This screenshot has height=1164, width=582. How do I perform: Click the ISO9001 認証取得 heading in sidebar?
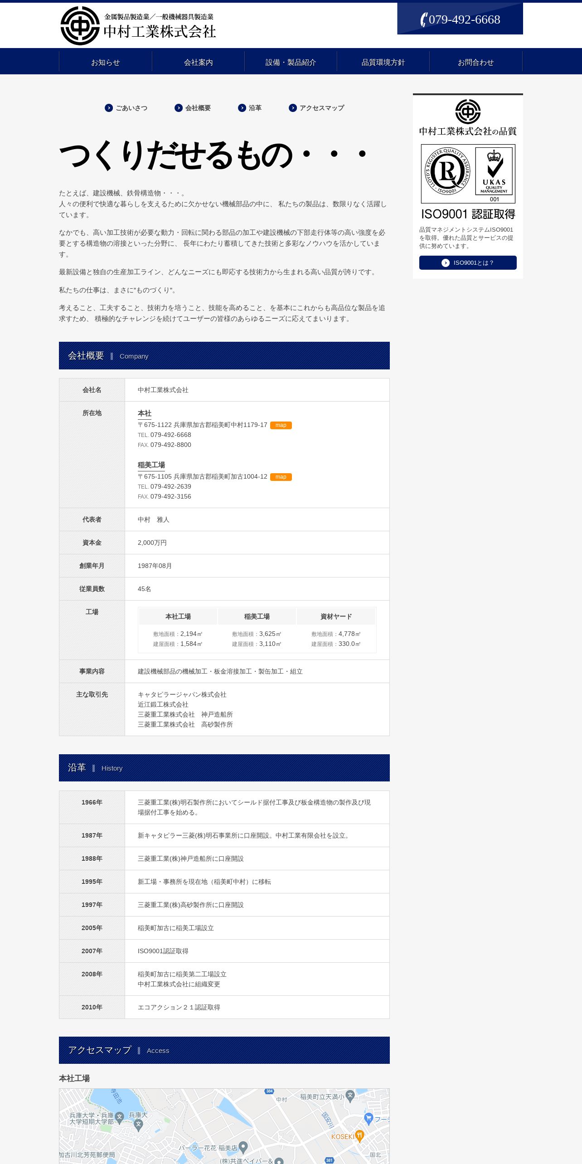tap(468, 214)
